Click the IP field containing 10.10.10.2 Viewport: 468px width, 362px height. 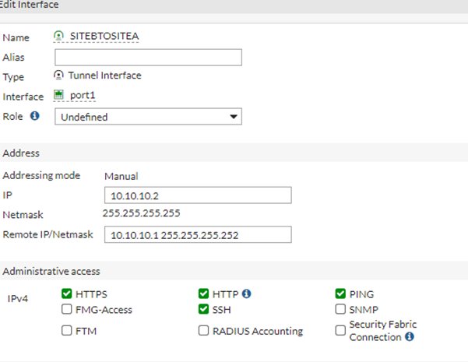click(197, 195)
